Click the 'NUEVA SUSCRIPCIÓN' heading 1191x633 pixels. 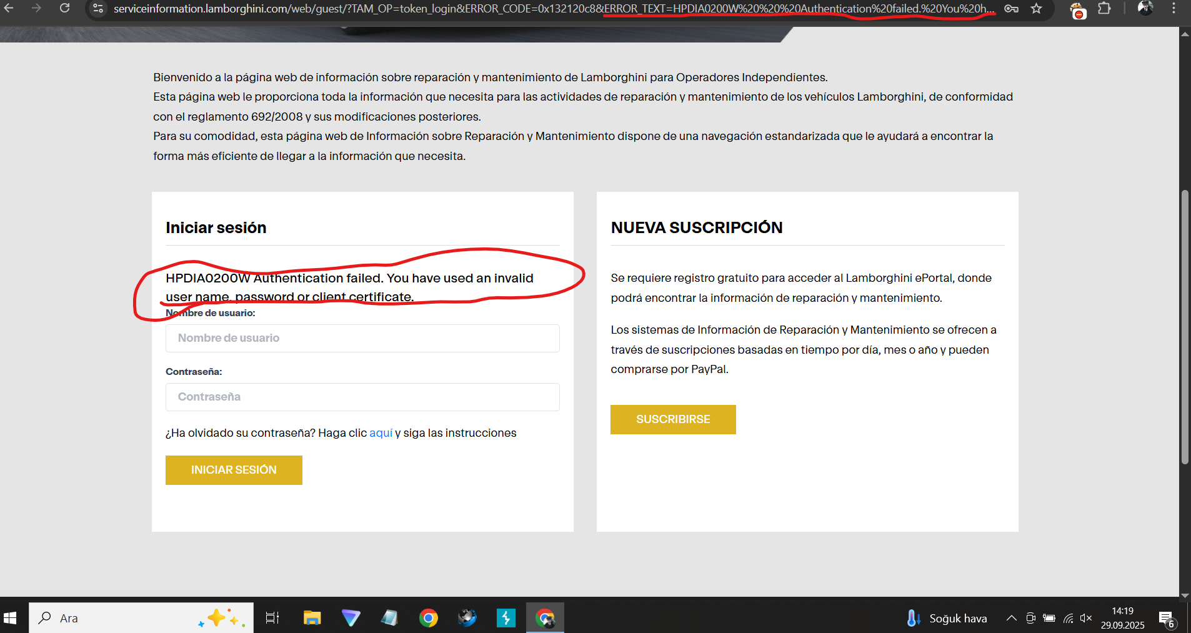(x=697, y=227)
